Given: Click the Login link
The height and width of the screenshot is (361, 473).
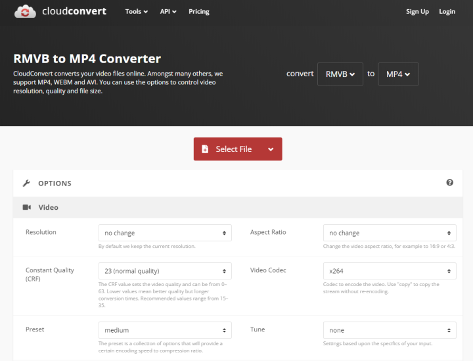Looking at the screenshot, I should [x=447, y=12].
